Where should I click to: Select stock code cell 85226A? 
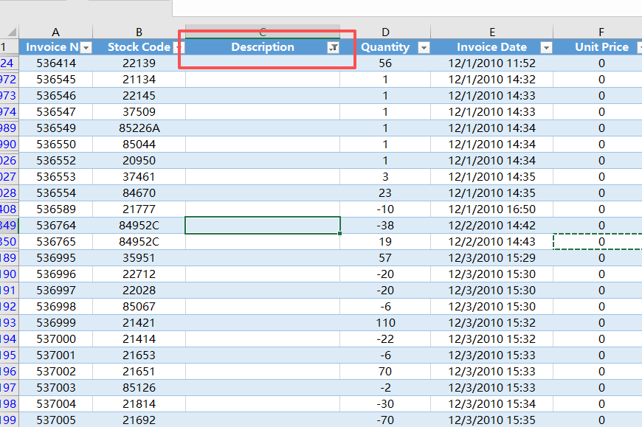point(139,128)
